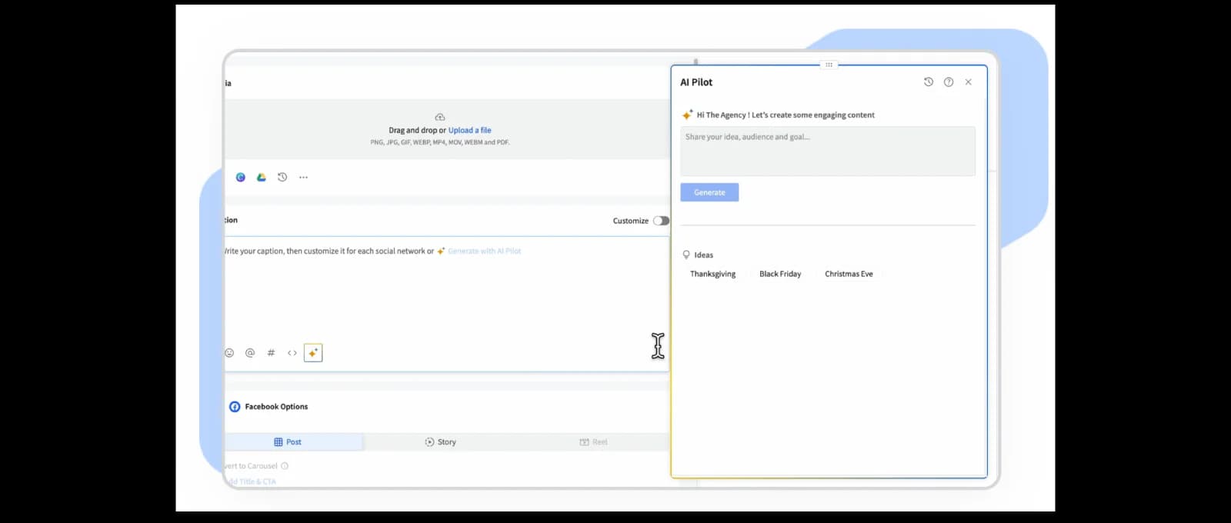Select the Black Friday idea chip
Viewport: 1231px width, 523px height.
click(x=780, y=274)
